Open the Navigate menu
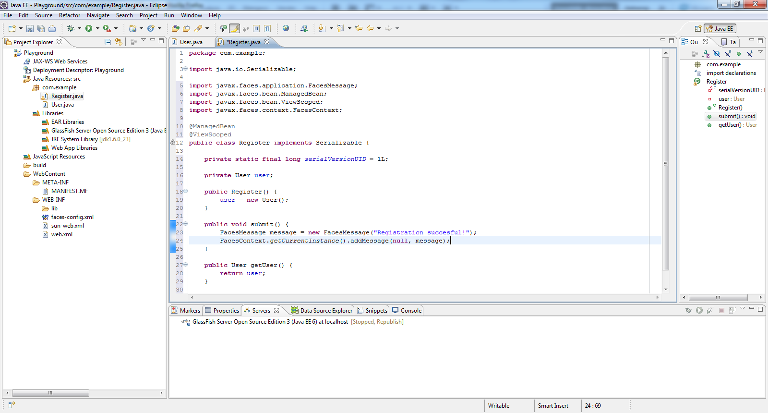The height and width of the screenshot is (413, 768). (x=98, y=15)
